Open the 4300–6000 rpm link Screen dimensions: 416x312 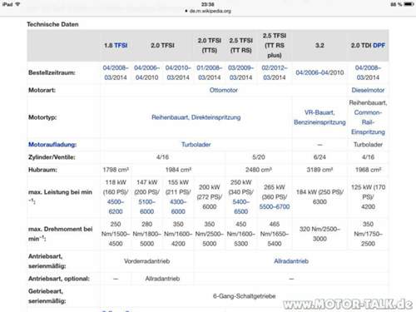pyautogui.click(x=178, y=206)
